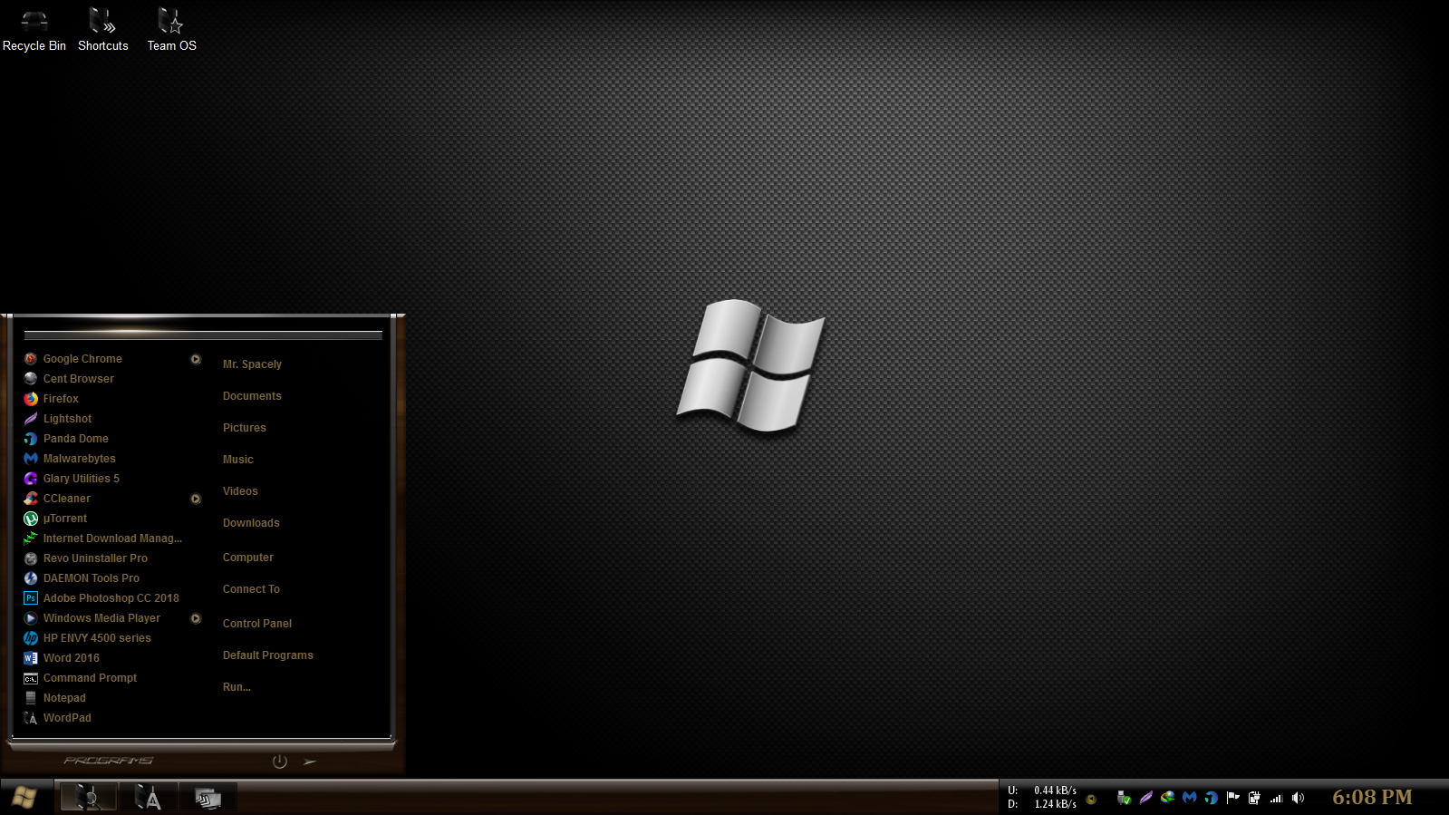Open Downloads from the Start menu
This screenshot has height=815, width=1449.
(x=251, y=523)
